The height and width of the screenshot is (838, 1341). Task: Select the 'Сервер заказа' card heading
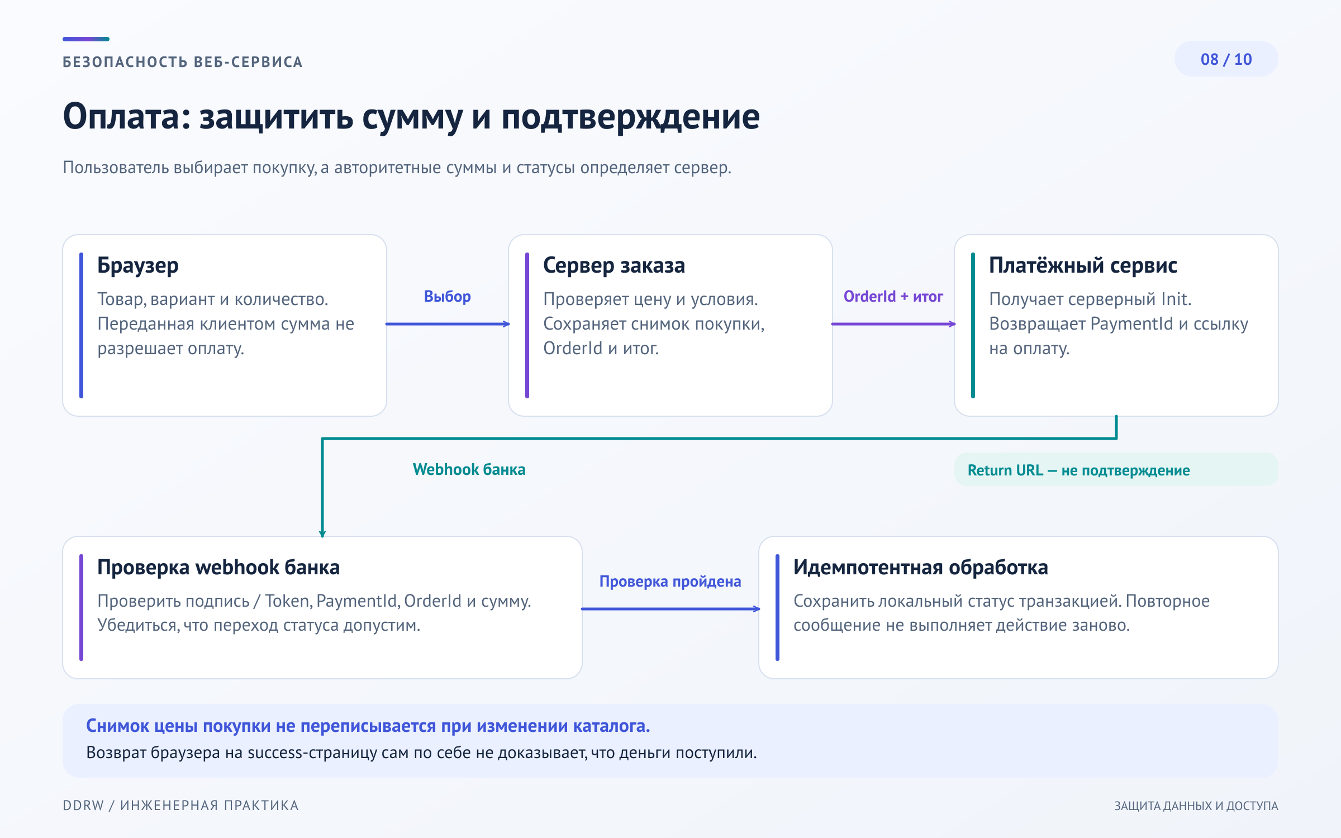[x=614, y=265]
